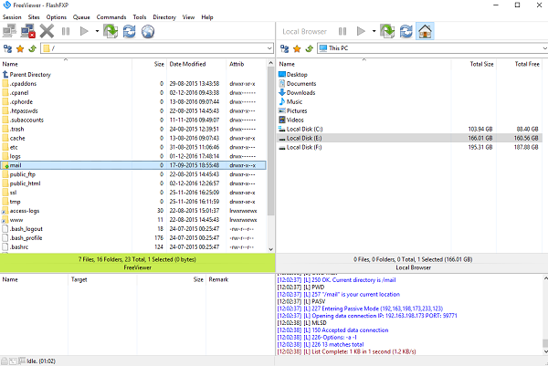Click remote list scrollbar up arrow

click(x=271, y=63)
